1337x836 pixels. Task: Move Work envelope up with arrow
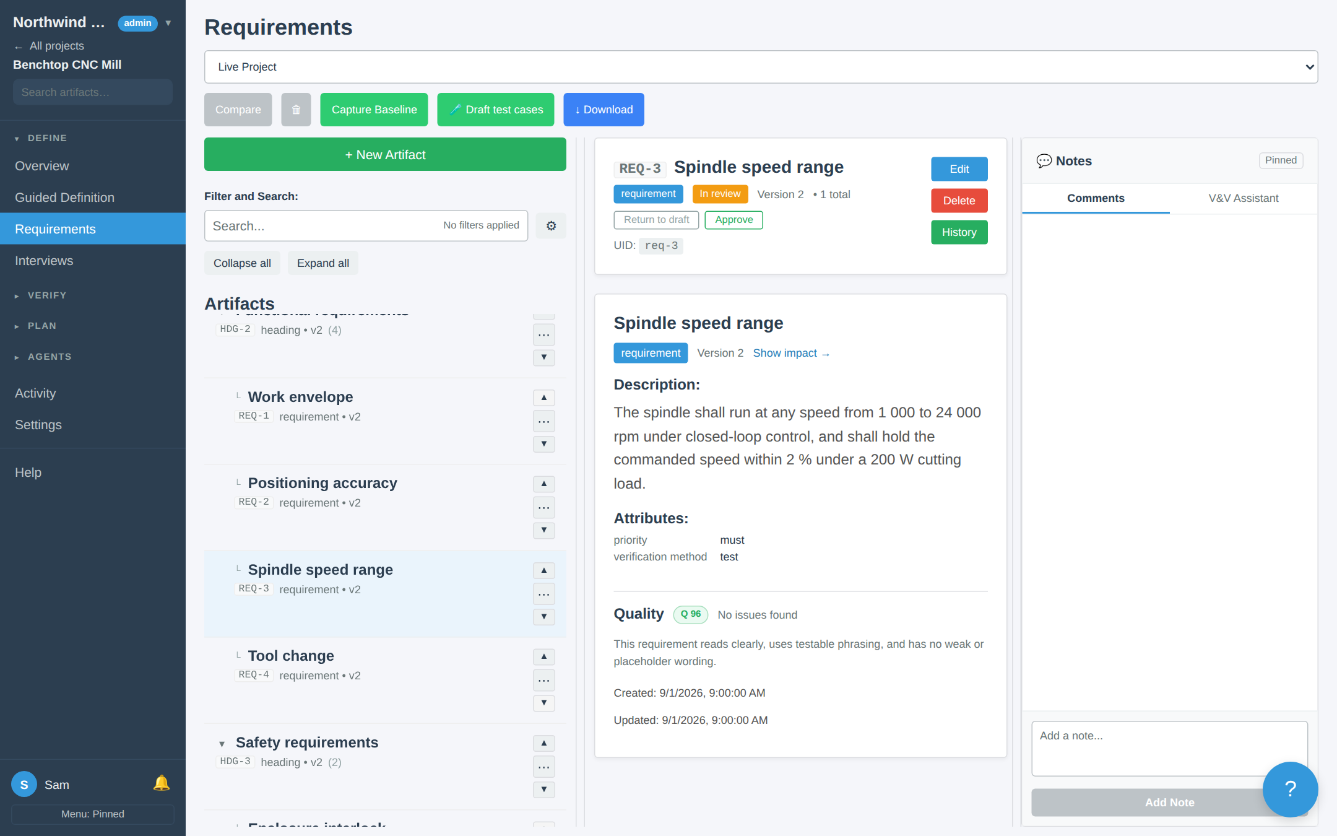(544, 398)
